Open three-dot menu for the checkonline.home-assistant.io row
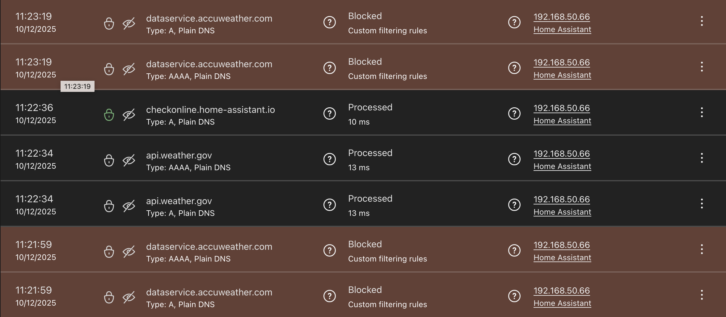Screen dimensions: 726x317 coord(702,112)
